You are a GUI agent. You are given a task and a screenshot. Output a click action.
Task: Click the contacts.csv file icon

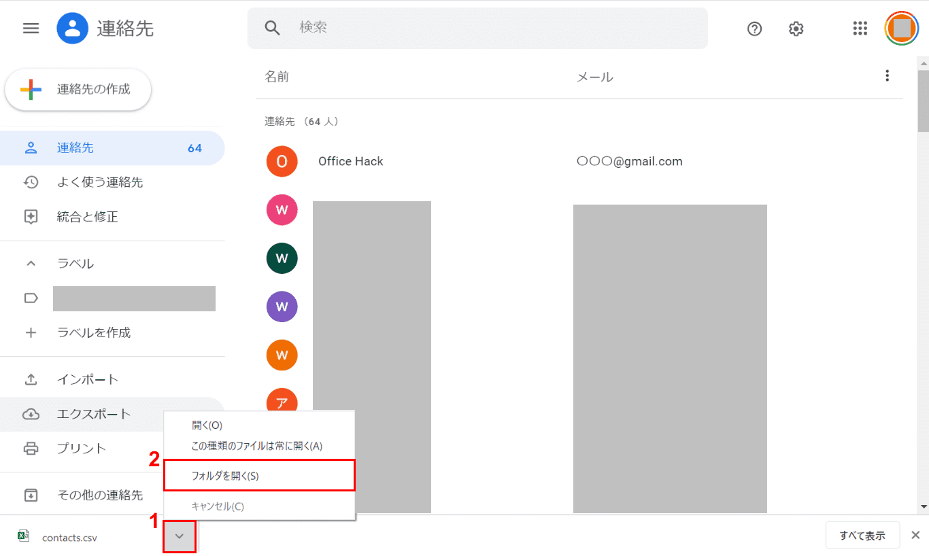click(x=23, y=536)
